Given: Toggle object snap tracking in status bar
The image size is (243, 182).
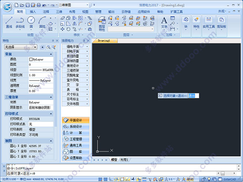Looking at the screenshot, I should [128, 179].
